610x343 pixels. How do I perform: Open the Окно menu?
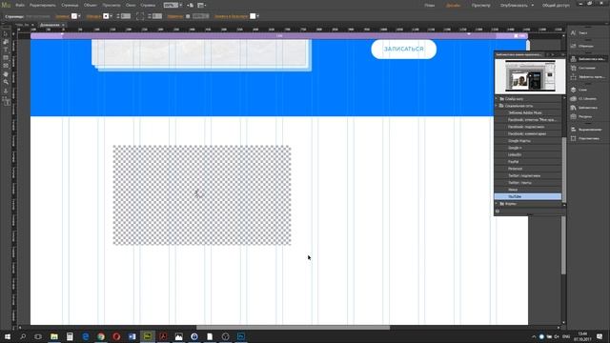click(131, 5)
